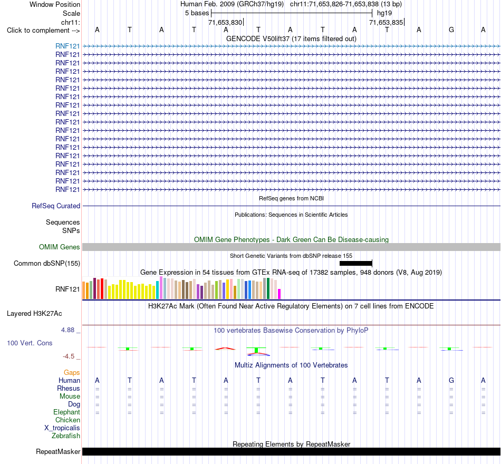Open the GTEx Gene Expression track title
The height and width of the screenshot is (464, 501).
(x=291, y=272)
